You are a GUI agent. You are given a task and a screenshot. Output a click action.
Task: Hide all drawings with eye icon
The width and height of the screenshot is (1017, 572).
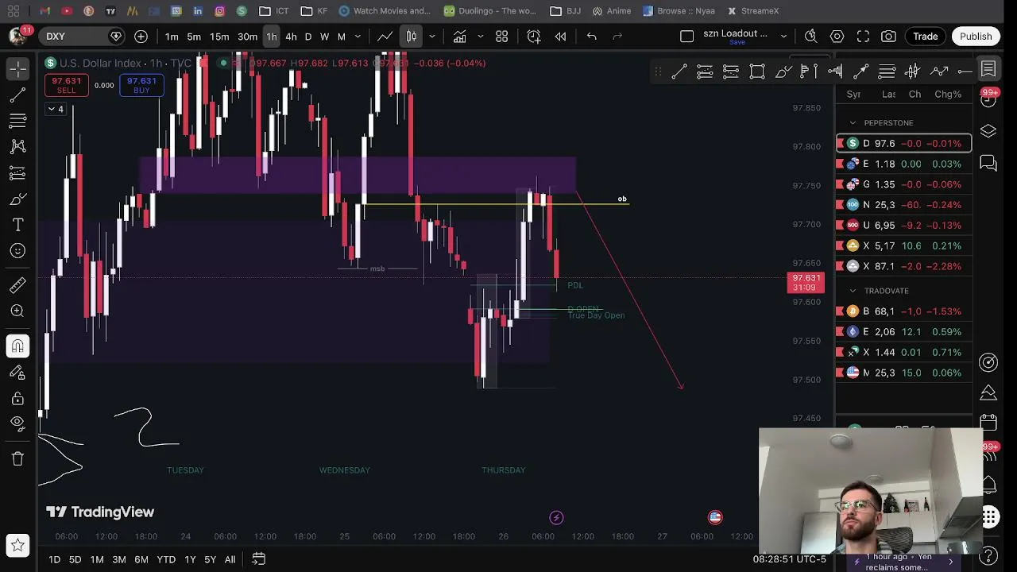tap(17, 423)
